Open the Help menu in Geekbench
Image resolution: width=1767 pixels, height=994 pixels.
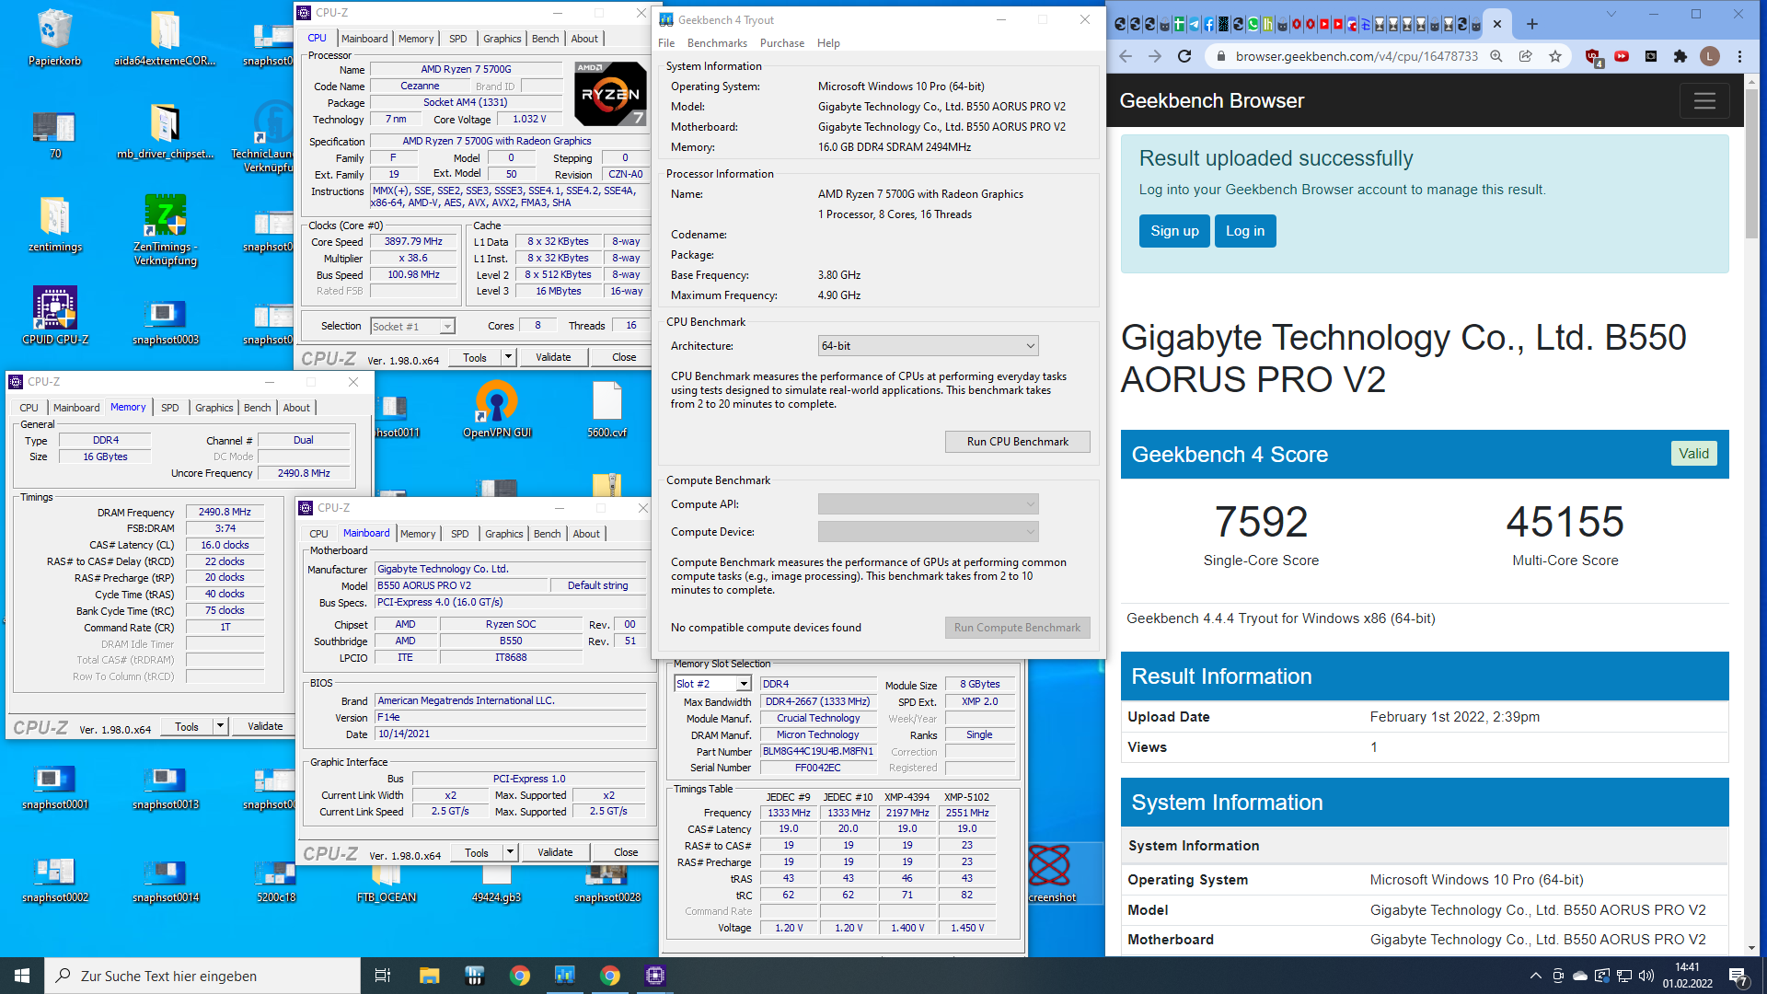point(828,43)
